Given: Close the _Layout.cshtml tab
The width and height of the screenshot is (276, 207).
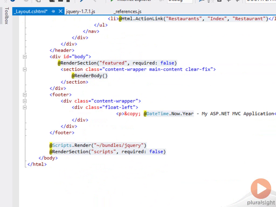Looking at the screenshot, I should (x=60, y=11).
